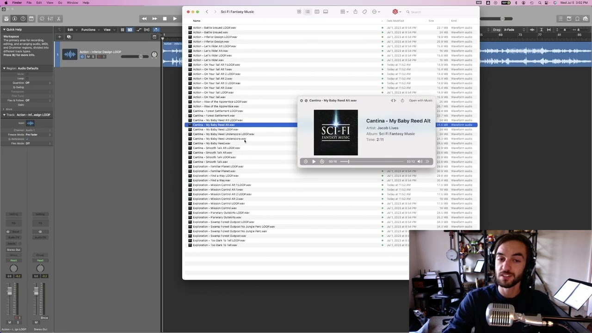Add a new track with the plus button

tap(60, 37)
